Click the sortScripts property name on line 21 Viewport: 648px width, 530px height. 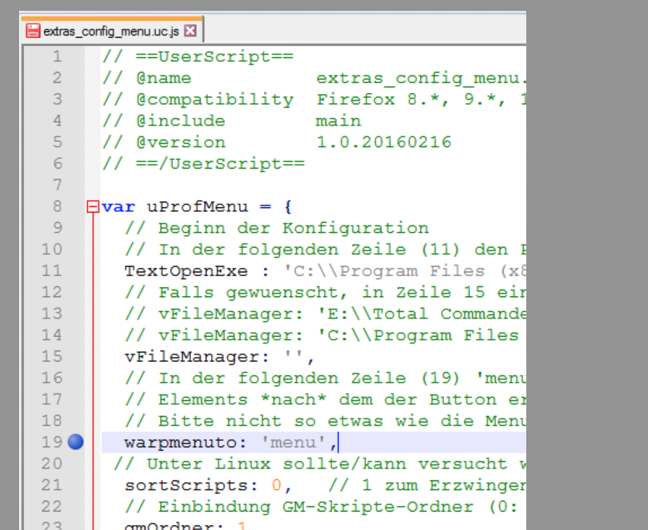click(186, 485)
